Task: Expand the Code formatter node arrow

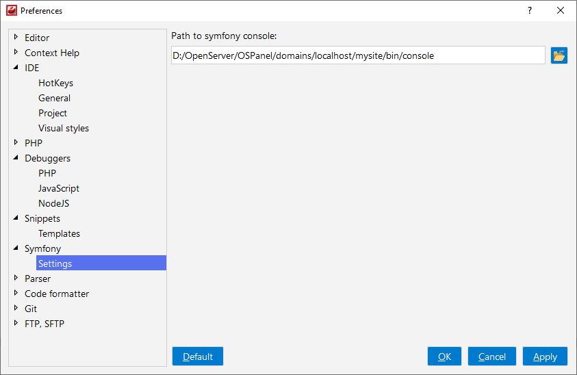Action: (16, 293)
